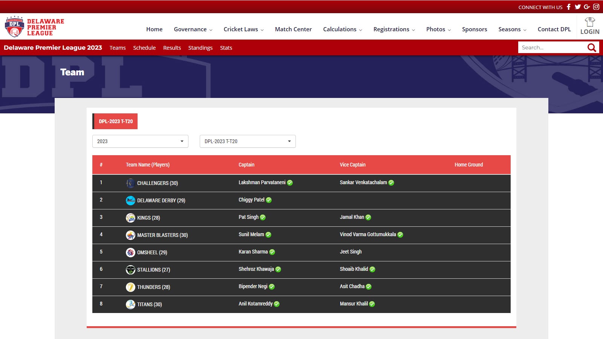This screenshot has height=339, width=603.
Task: Click the Delaware Derby team logo
Action: pos(130,200)
